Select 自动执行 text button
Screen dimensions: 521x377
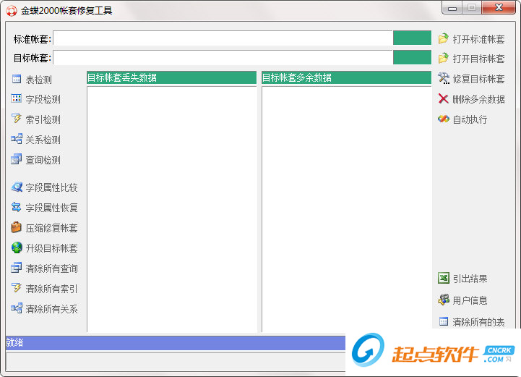470,119
